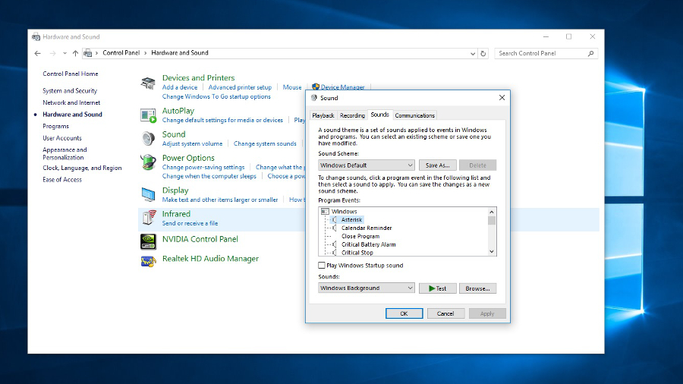Image resolution: width=683 pixels, height=384 pixels.
Task: Click the Infrared category icon
Action: click(x=149, y=217)
